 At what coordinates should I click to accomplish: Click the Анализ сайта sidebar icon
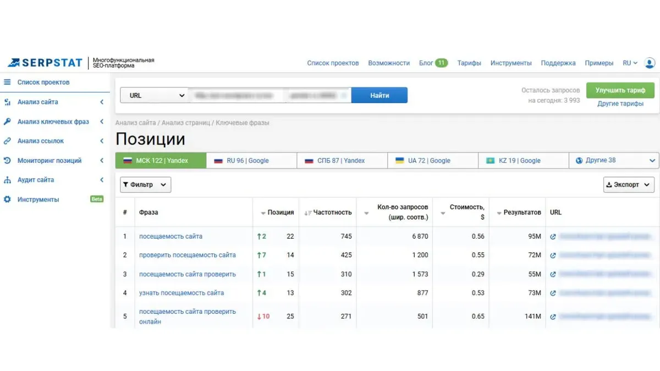tap(7, 102)
